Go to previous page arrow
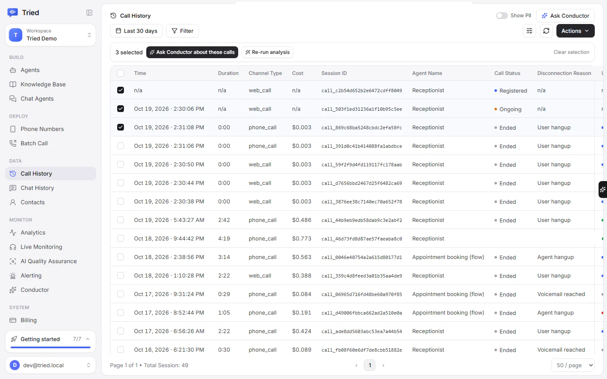607x379 pixels. click(x=357, y=366)
